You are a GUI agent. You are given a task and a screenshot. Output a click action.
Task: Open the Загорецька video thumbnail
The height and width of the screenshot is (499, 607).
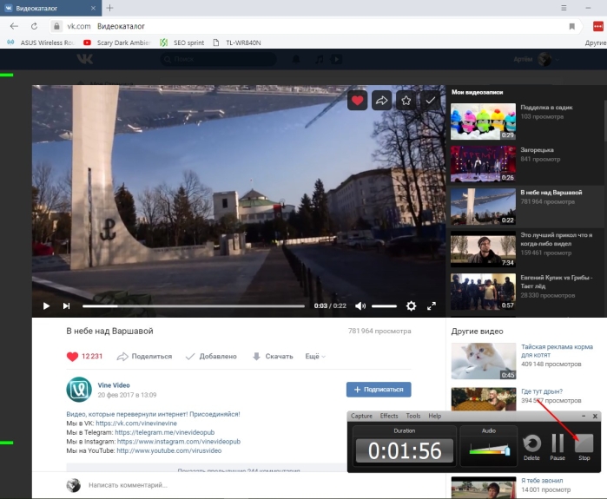(x=483, y=164)
